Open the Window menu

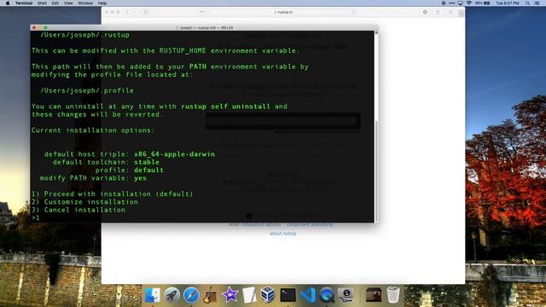85,3
